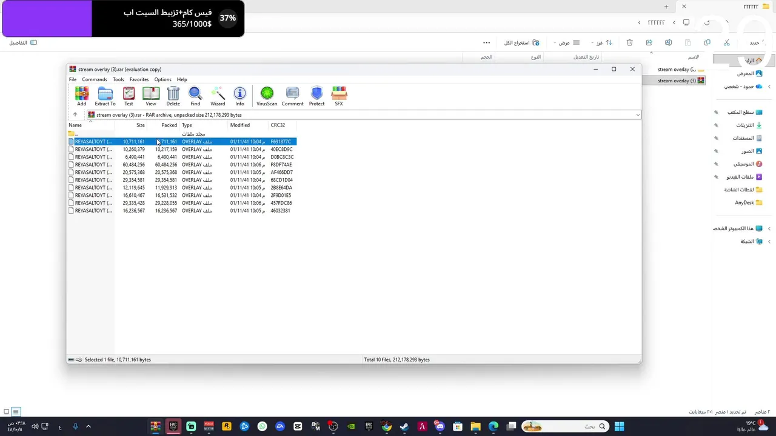The height and width of the screenshot is (436, 776).
Task: Switch Explorer to details view toggle
Action: click(16, 412)
